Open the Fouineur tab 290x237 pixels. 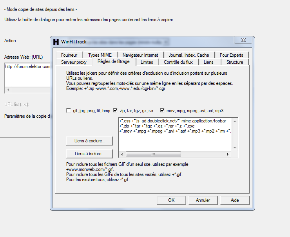click(69, 55)
